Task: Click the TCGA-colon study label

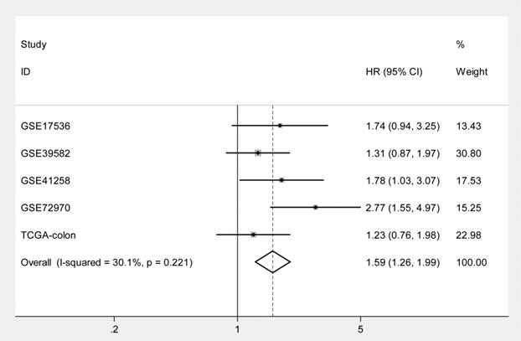Action: tap(48, 235)
